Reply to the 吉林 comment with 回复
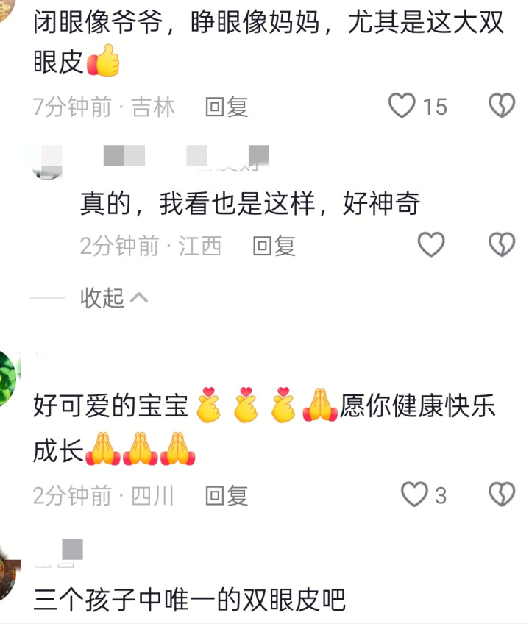This screenshot has height=624, width=529. (227, 107)
